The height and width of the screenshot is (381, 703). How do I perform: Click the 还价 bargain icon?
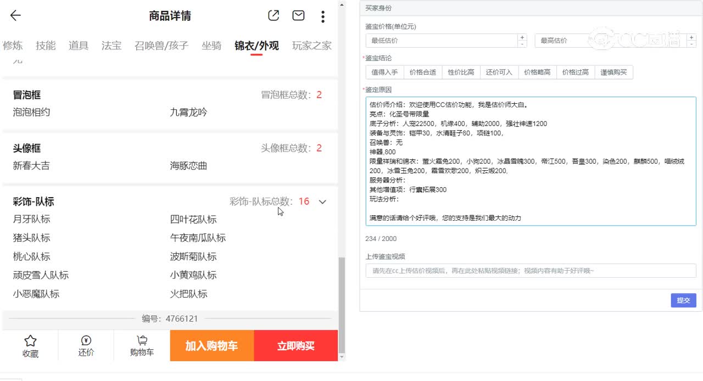pyautogui.click(x=86, y=345)
